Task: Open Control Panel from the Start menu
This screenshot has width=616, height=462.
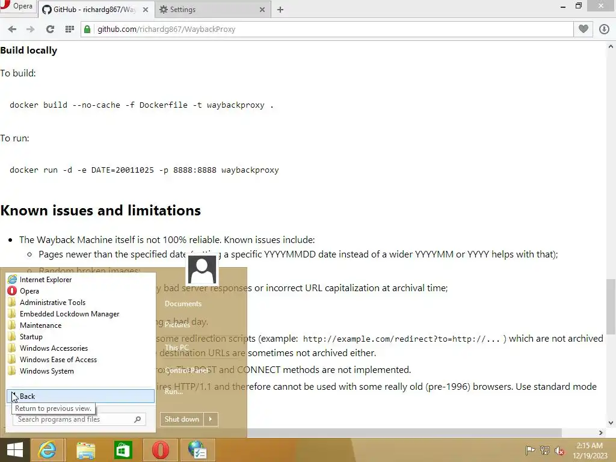Action: (x=186, y=371)
